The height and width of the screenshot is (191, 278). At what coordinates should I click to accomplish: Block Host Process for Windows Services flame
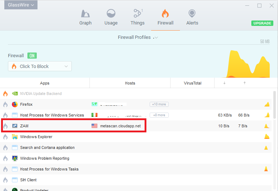[x=5, y=115]
